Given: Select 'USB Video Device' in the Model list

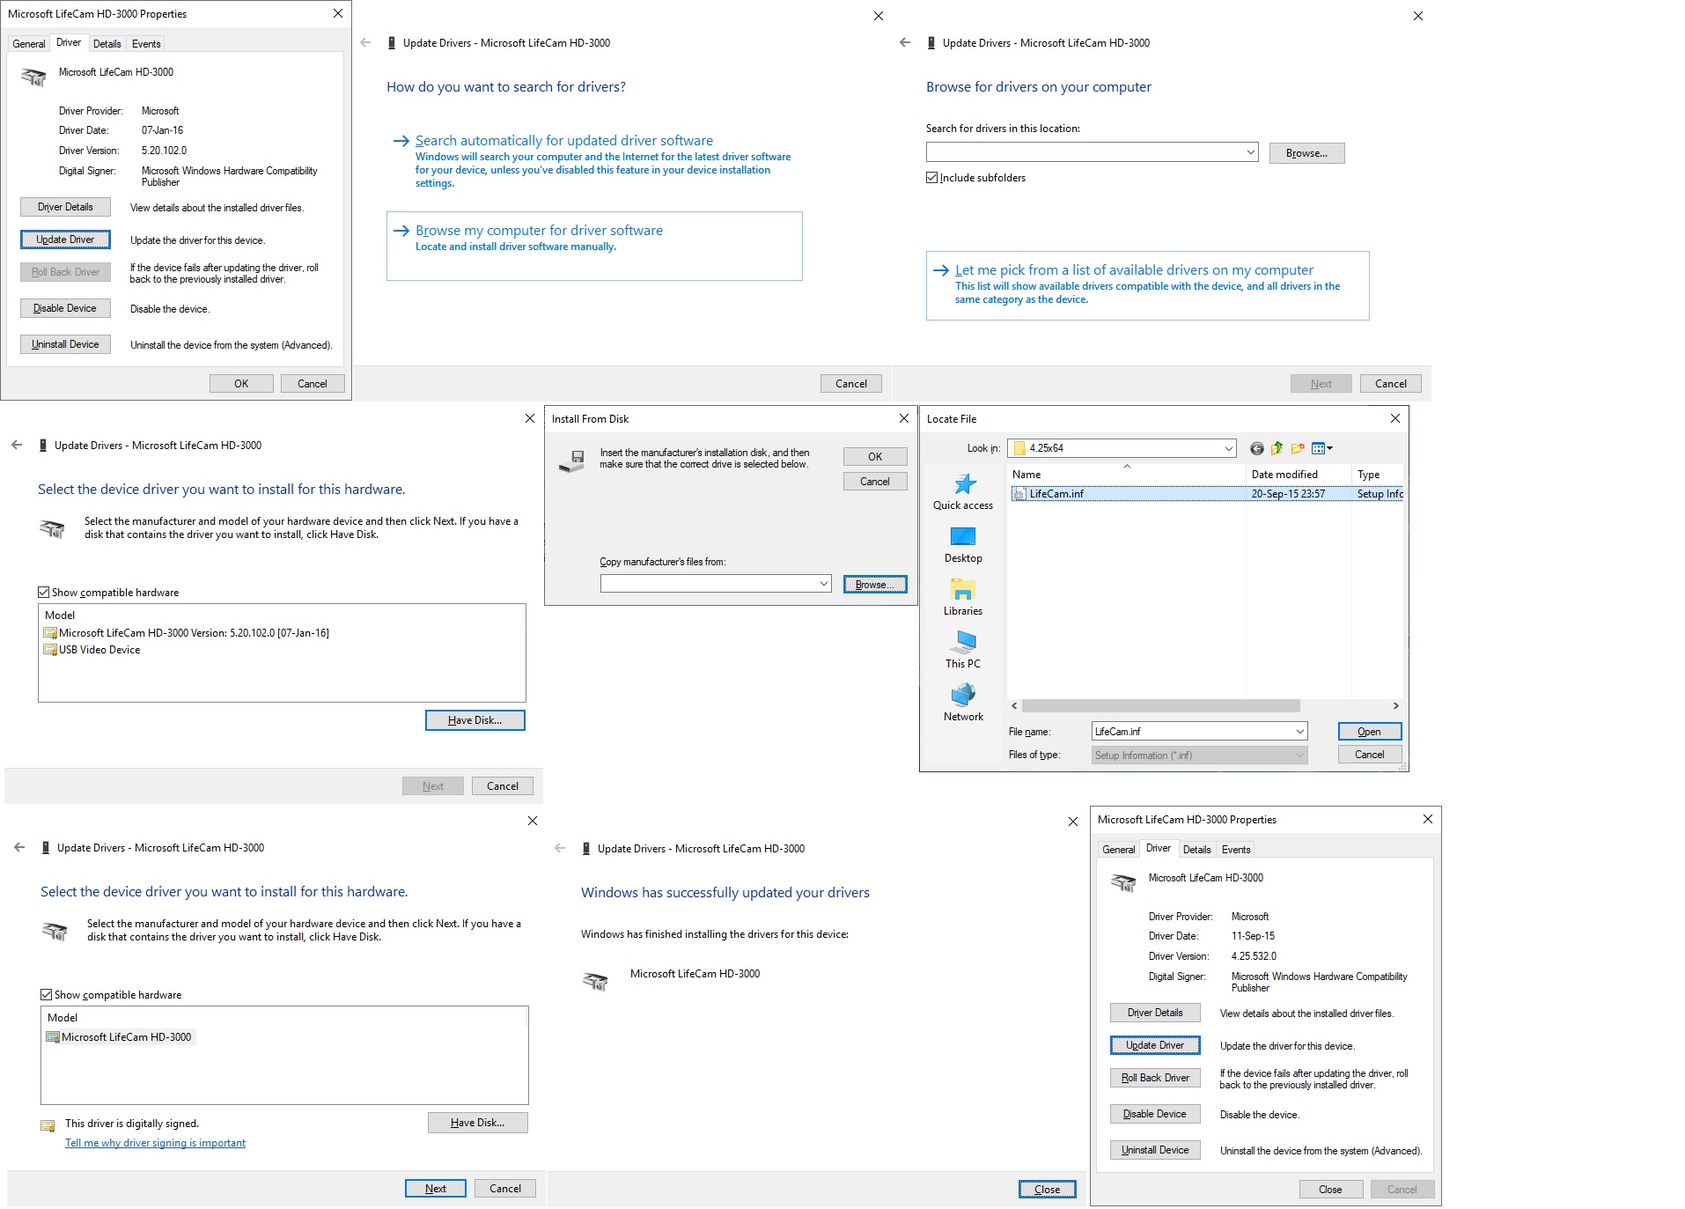Looking at the screenshot, I should coord(99,650).
